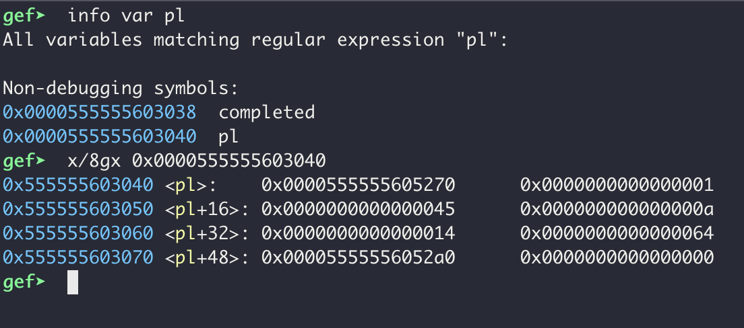Click the terminal cursor at the last gef prompt
Image resolution: width=744 pixels, height=328 pixels.
(x=73, y=282)
